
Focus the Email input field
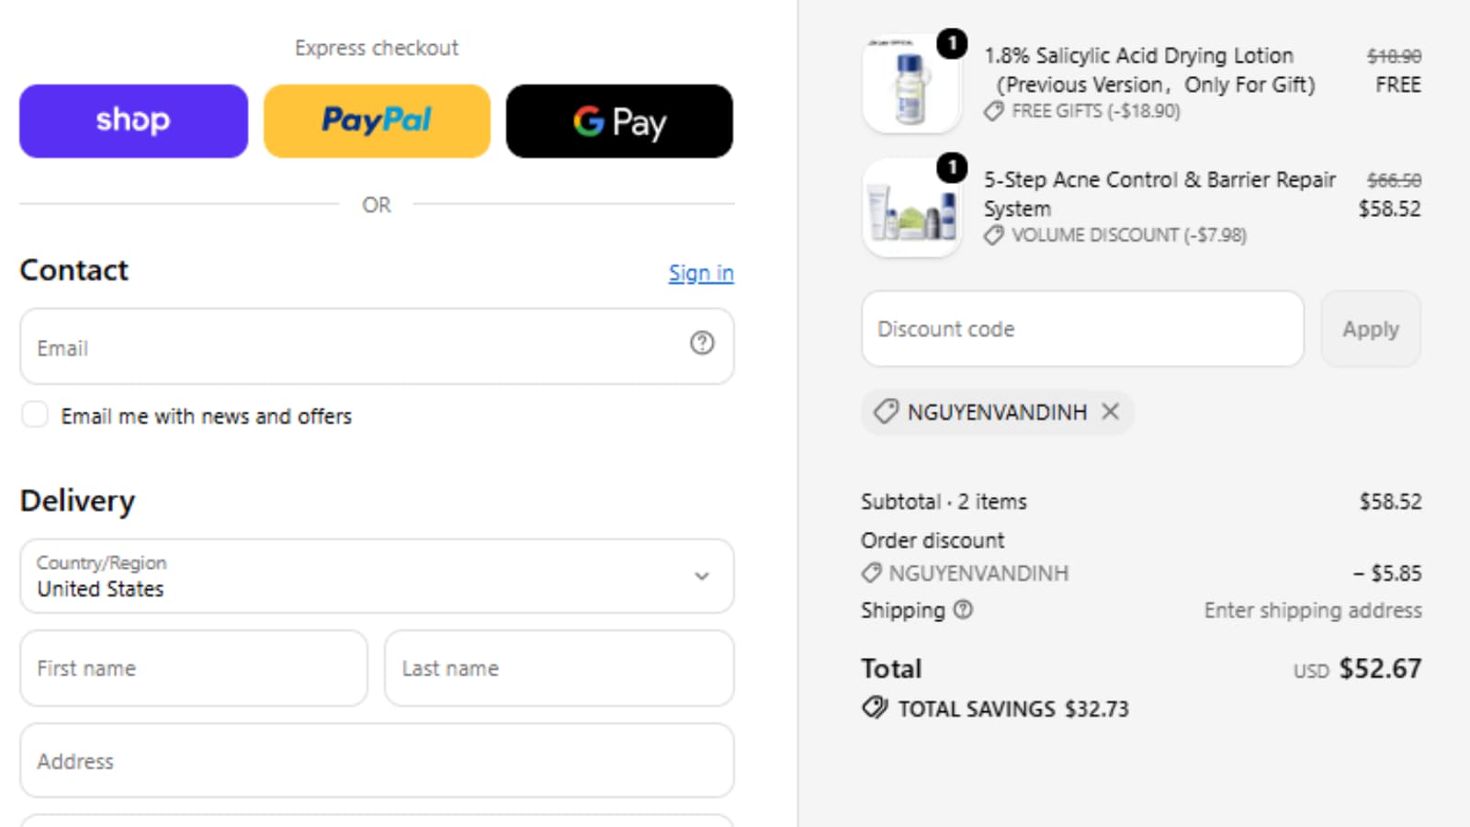click(x=377, y=346)
